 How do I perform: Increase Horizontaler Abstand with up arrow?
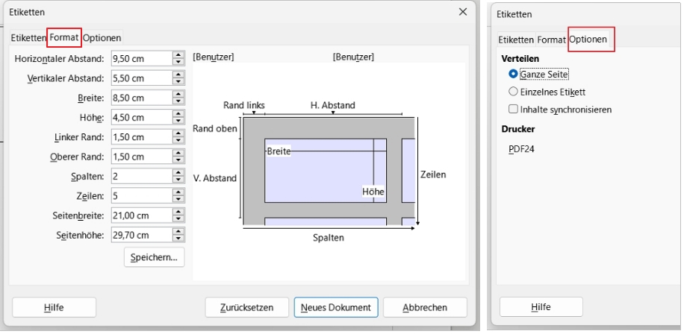(178, 54)
